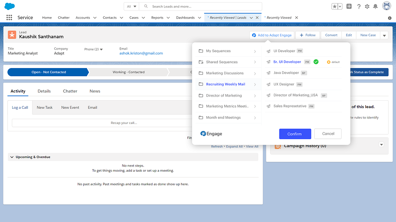Close the Recently Viewed | Leads tab
Viewport: 396px width, 222px height.
tap(257, 18)
